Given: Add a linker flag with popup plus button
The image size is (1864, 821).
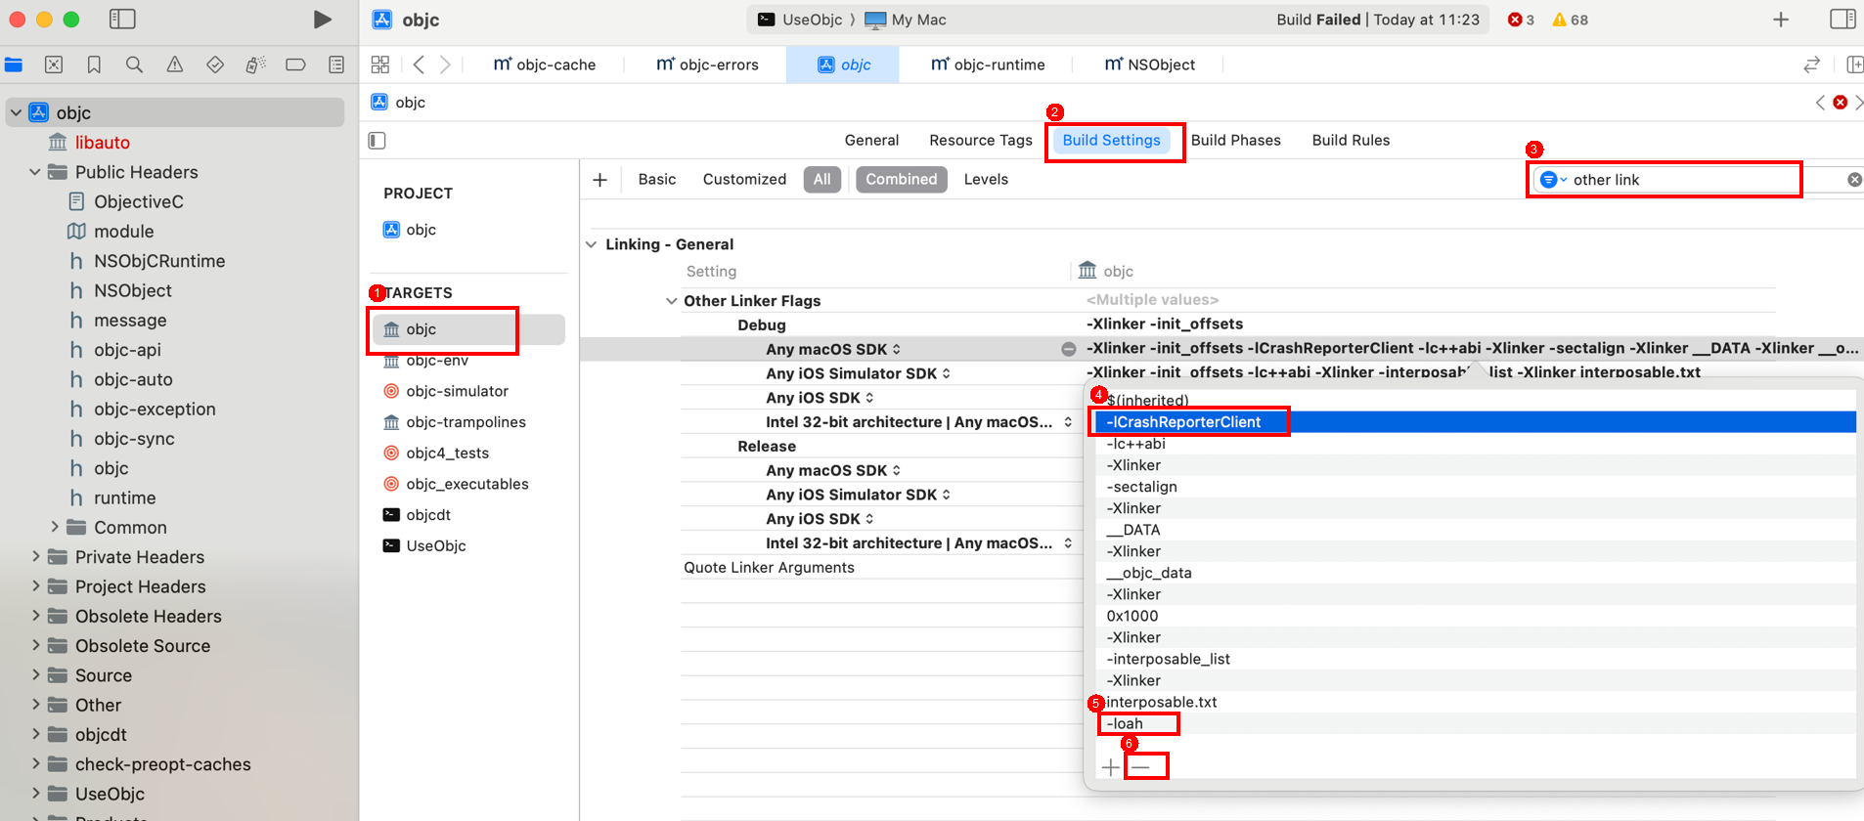Looking at the screenshot, I should pos(1110,768).
